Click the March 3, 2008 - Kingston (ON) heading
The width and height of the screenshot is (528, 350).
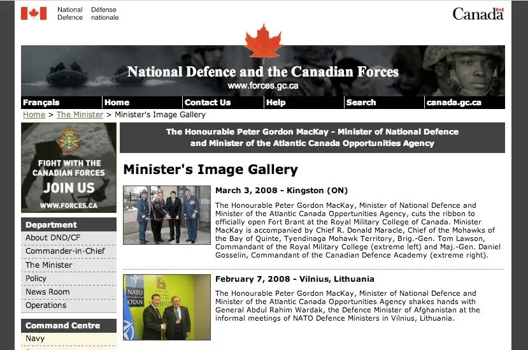pos(282,191)
